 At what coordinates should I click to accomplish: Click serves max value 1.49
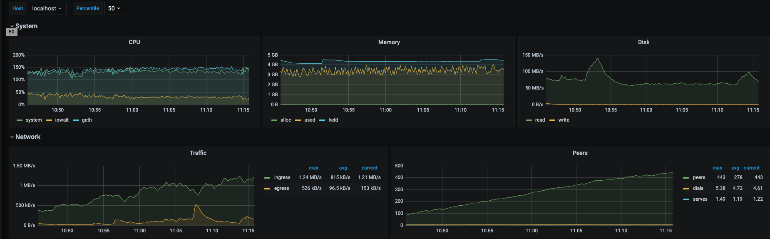720,199
